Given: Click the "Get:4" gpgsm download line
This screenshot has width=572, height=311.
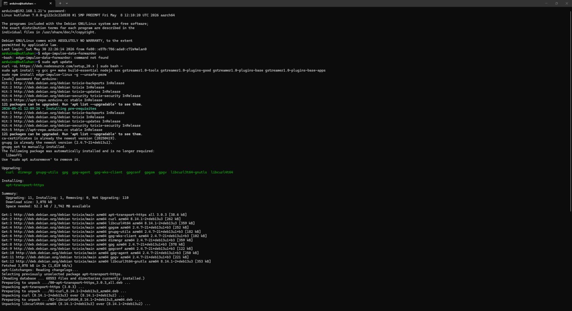Looking at the screenshot, I should click(95, 227).
